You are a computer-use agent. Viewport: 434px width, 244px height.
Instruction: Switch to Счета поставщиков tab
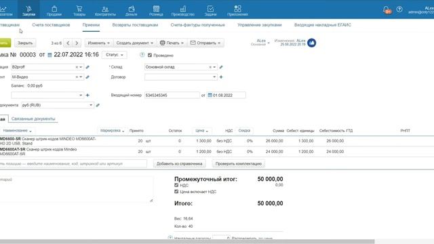pos(51,25)
